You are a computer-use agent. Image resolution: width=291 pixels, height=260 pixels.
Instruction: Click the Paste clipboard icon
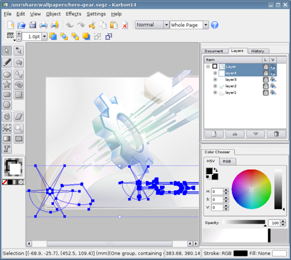[114, 25]
